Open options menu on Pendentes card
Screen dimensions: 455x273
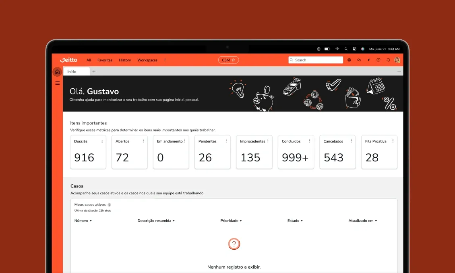pos(226,141)
